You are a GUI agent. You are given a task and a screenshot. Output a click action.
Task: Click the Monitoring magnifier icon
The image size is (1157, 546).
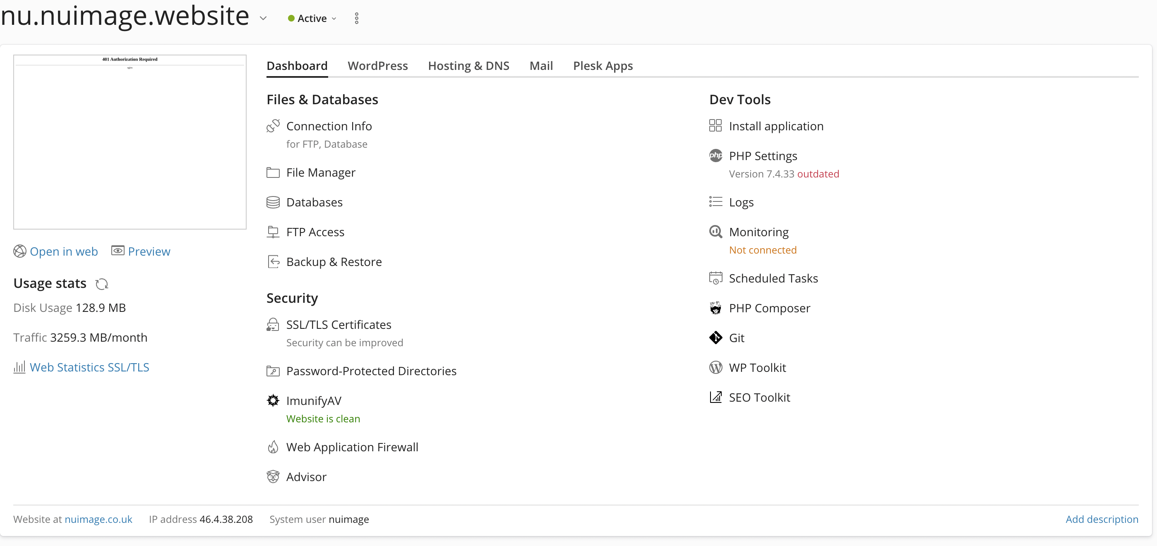pyautogui.click(x=715, y=232)
